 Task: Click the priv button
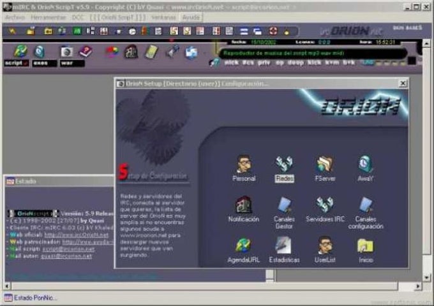click(x=264, y=62)
